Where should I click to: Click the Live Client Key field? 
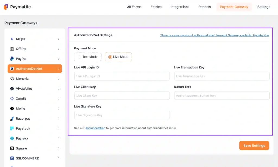(122, 95)
